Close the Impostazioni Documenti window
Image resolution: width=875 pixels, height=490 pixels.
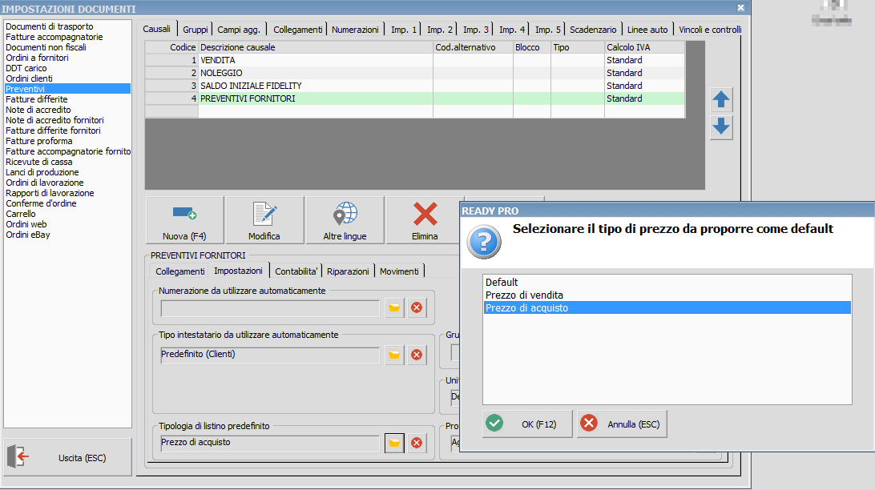click(x=740, y=8)
